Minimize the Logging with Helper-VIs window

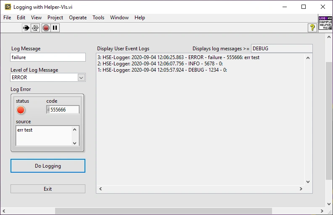pyautogui.click(x=285, y=7)
